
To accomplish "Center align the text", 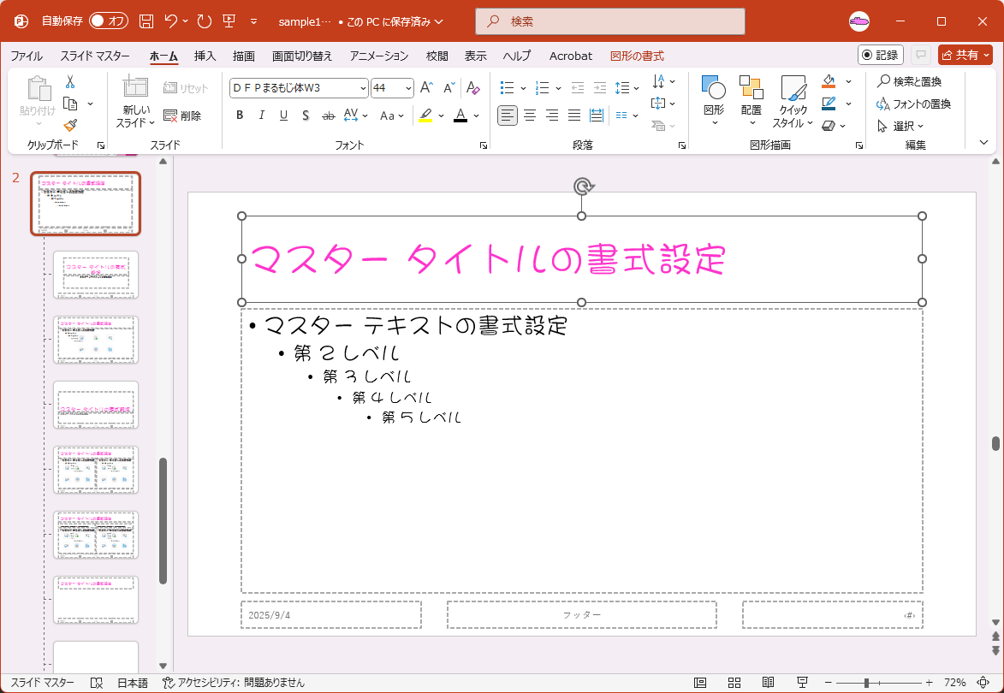I will pyautogui.click(x=530, y=115).
